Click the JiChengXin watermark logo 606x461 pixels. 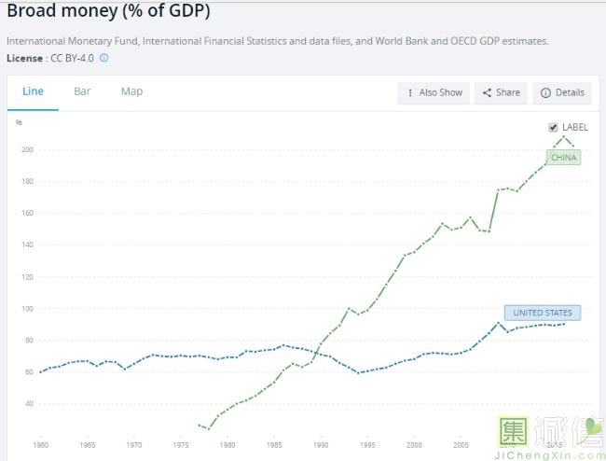(x=550, y=438)
